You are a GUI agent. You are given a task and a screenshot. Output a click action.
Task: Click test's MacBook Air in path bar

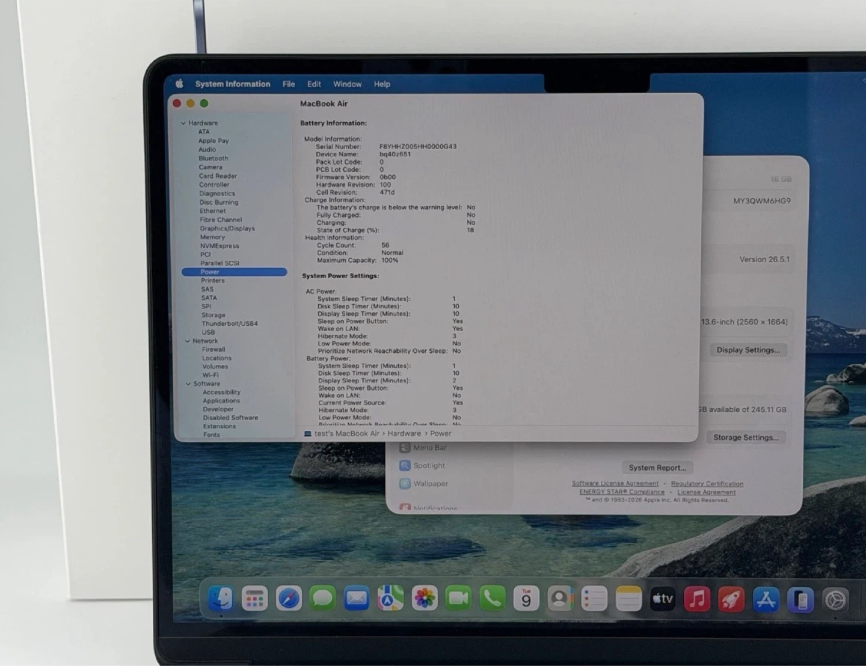tap(347, 433)
